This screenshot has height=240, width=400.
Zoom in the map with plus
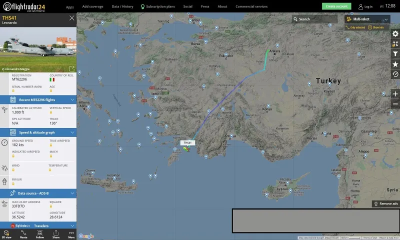[395, 94]
